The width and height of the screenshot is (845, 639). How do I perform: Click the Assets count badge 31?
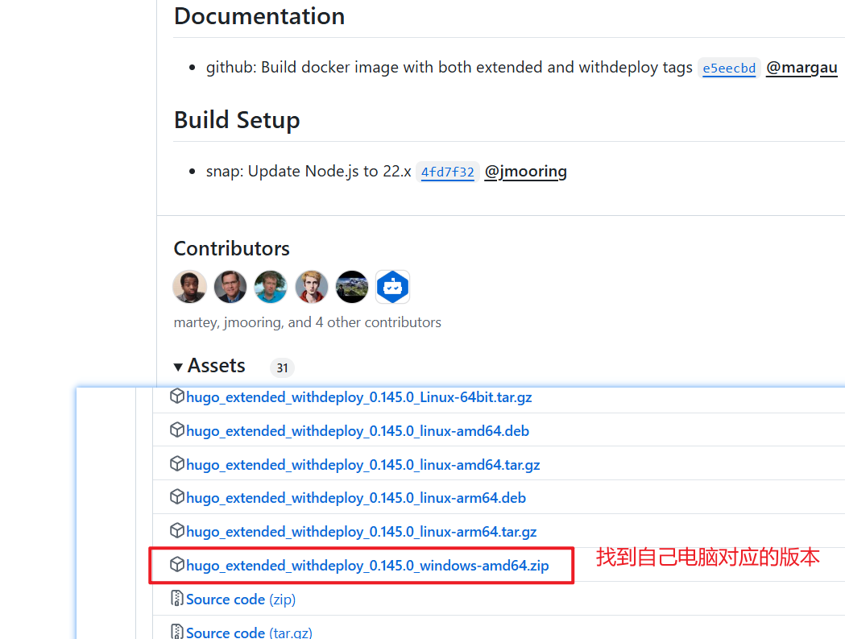[x=282, y=367]
